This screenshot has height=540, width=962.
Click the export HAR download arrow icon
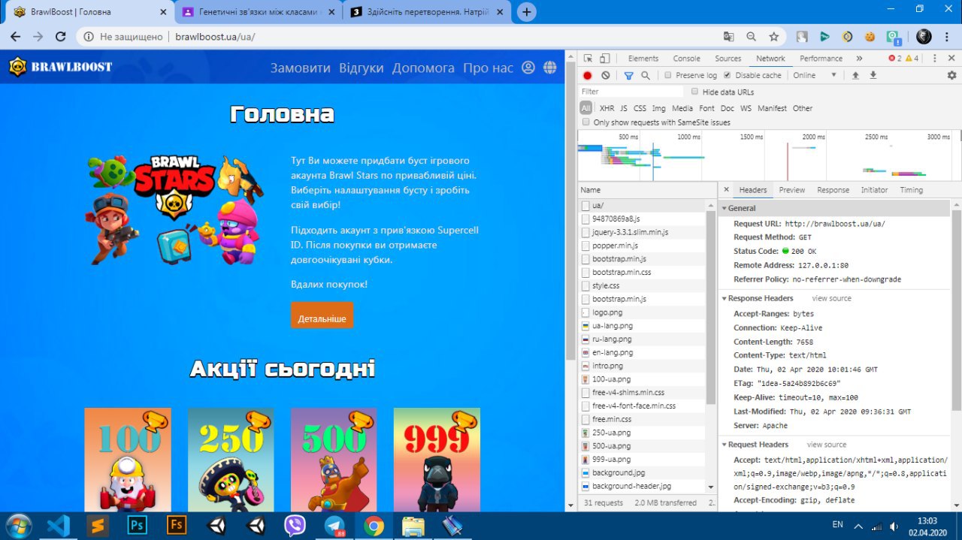coord(873,75)
